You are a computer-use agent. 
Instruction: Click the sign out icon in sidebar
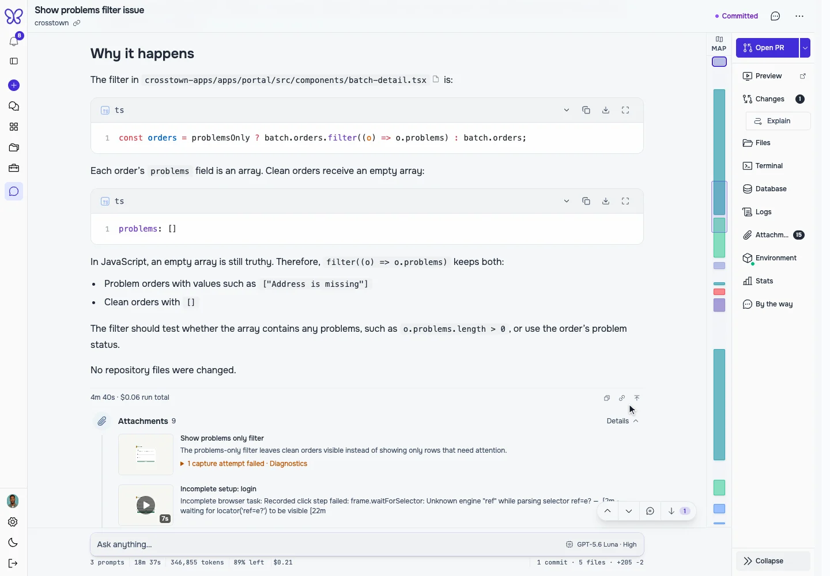click(13, 563)
